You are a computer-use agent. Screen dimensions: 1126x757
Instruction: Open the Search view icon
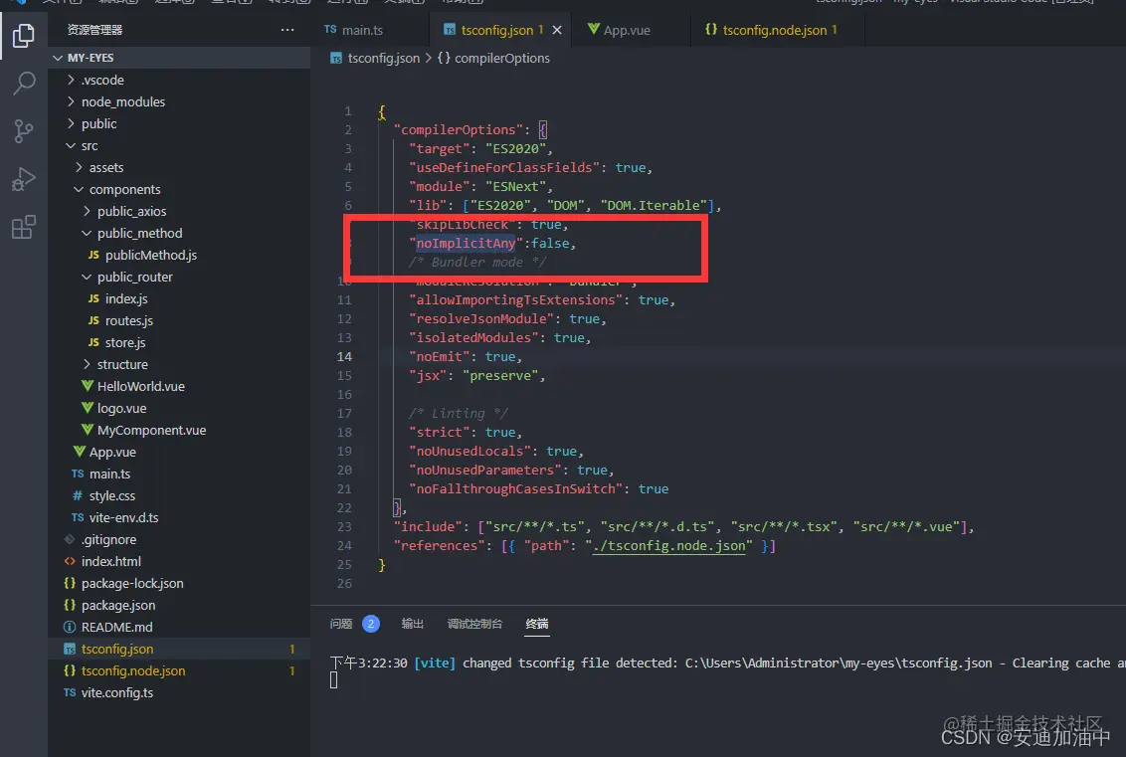tap(24, 84)
